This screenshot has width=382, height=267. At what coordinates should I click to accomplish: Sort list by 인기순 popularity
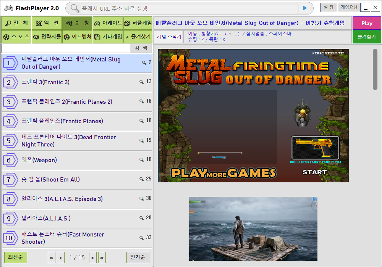click(138, 257)
